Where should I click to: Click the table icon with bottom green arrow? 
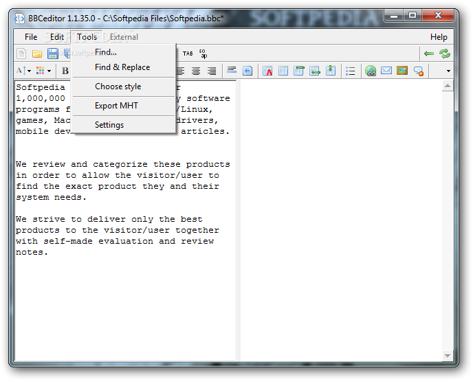pyautogui.click(x=315, y=71)
